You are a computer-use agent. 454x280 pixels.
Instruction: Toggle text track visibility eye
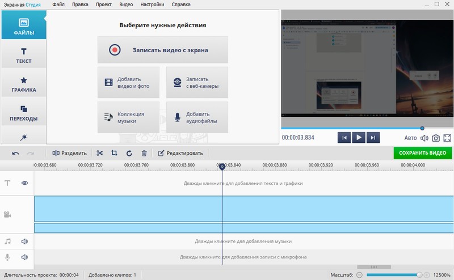pos(25,183)
